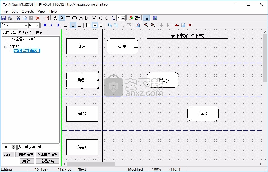Align text to the right
The height and width of the screenshot is (172, 268).
point(79,25)
